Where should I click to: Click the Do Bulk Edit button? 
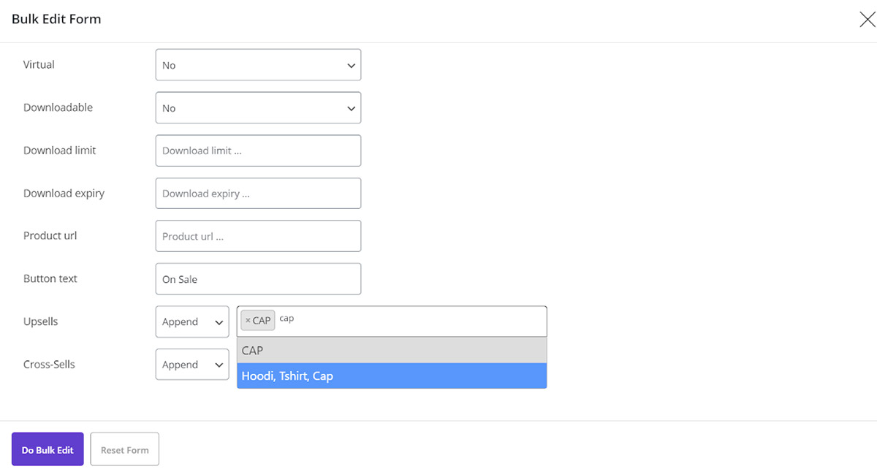48,449
